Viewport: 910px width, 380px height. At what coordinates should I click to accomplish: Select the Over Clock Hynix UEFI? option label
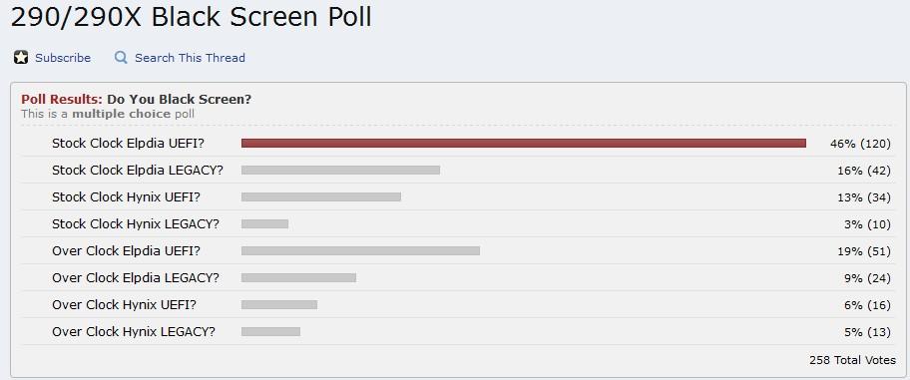(x=124, y=304)
